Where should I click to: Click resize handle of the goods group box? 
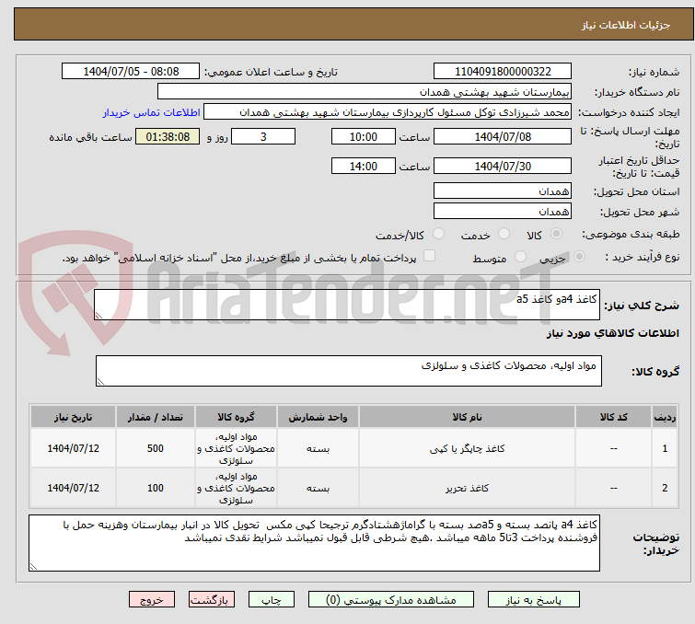coord(100,381)
